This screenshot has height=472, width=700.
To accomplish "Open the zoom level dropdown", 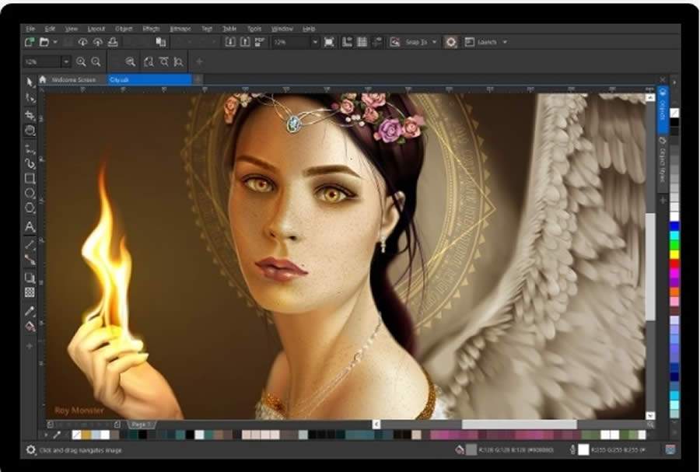I will 315,42.
